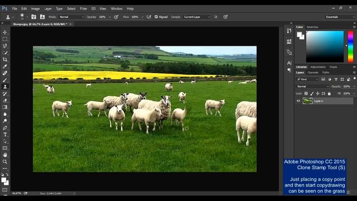The height and width of the screenshot is (201, 357).
Task: Select the Rectangle shape tool
Action: point(5,148)
